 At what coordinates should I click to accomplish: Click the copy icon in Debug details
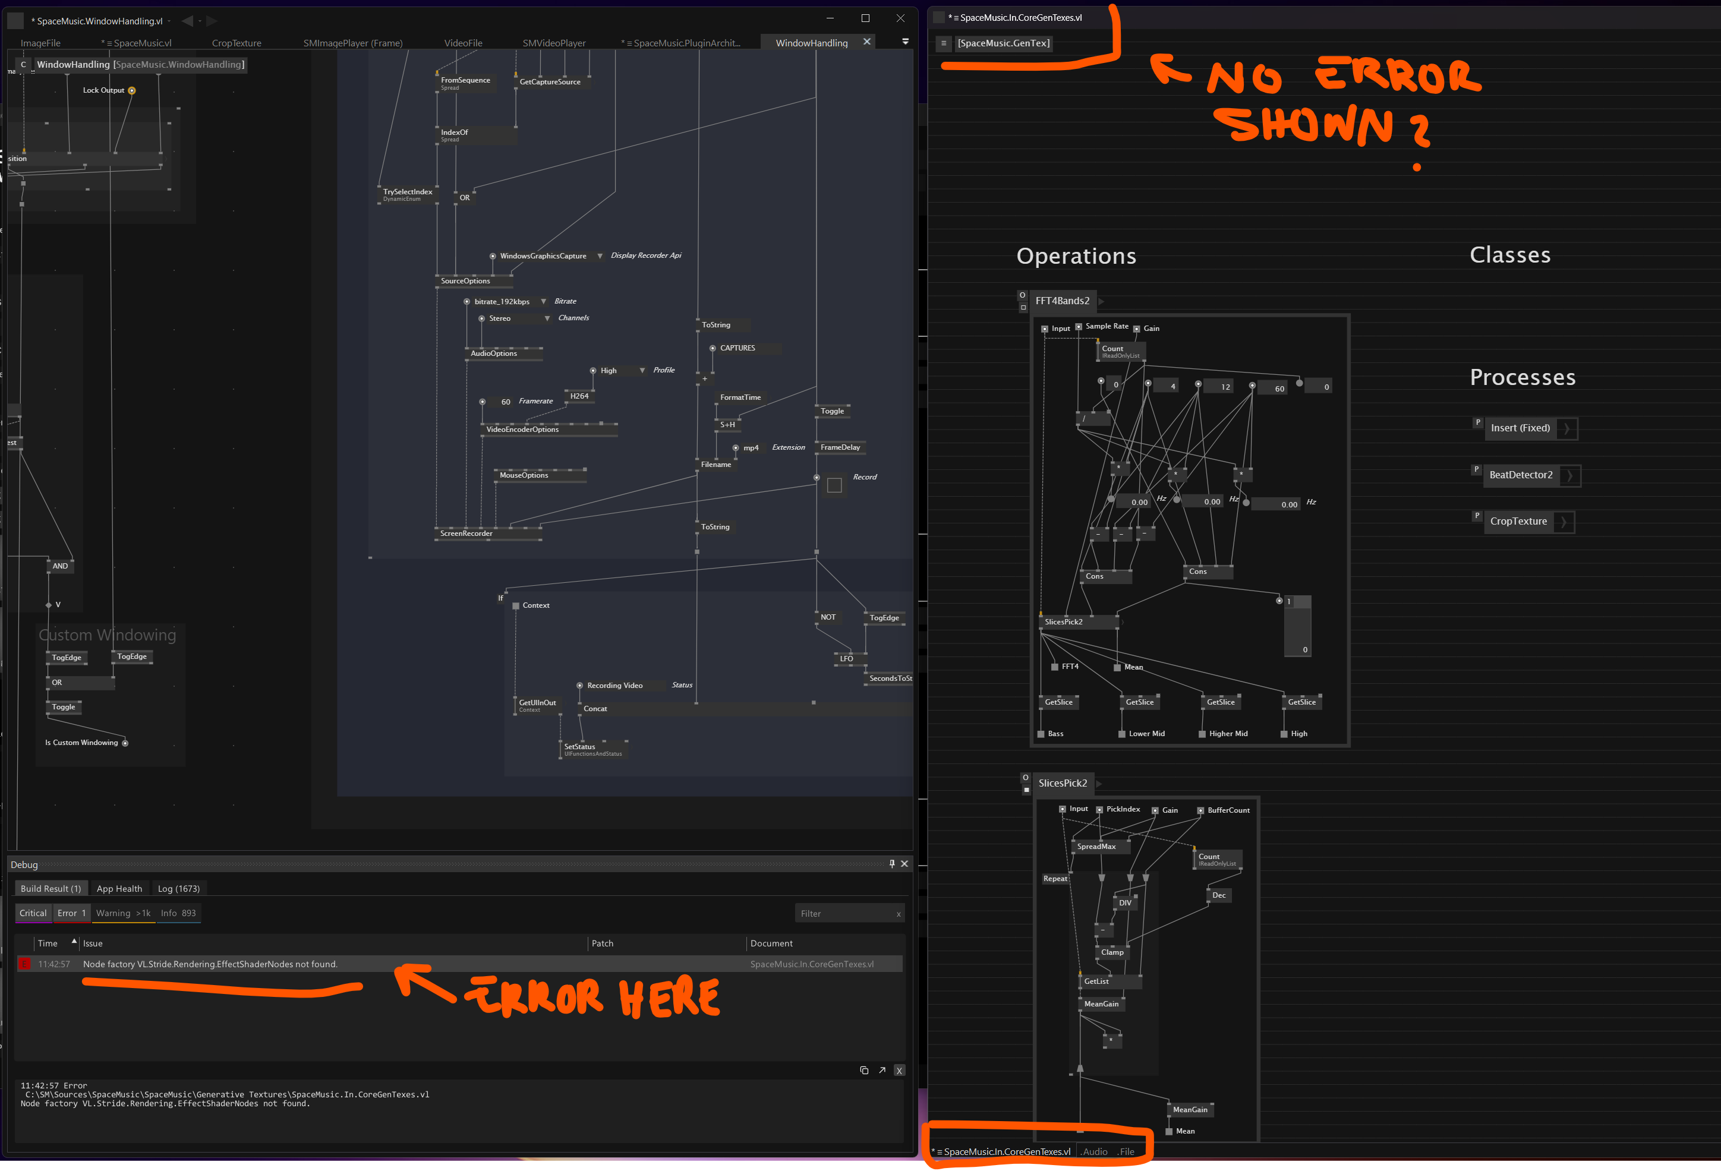[863, 1071]
